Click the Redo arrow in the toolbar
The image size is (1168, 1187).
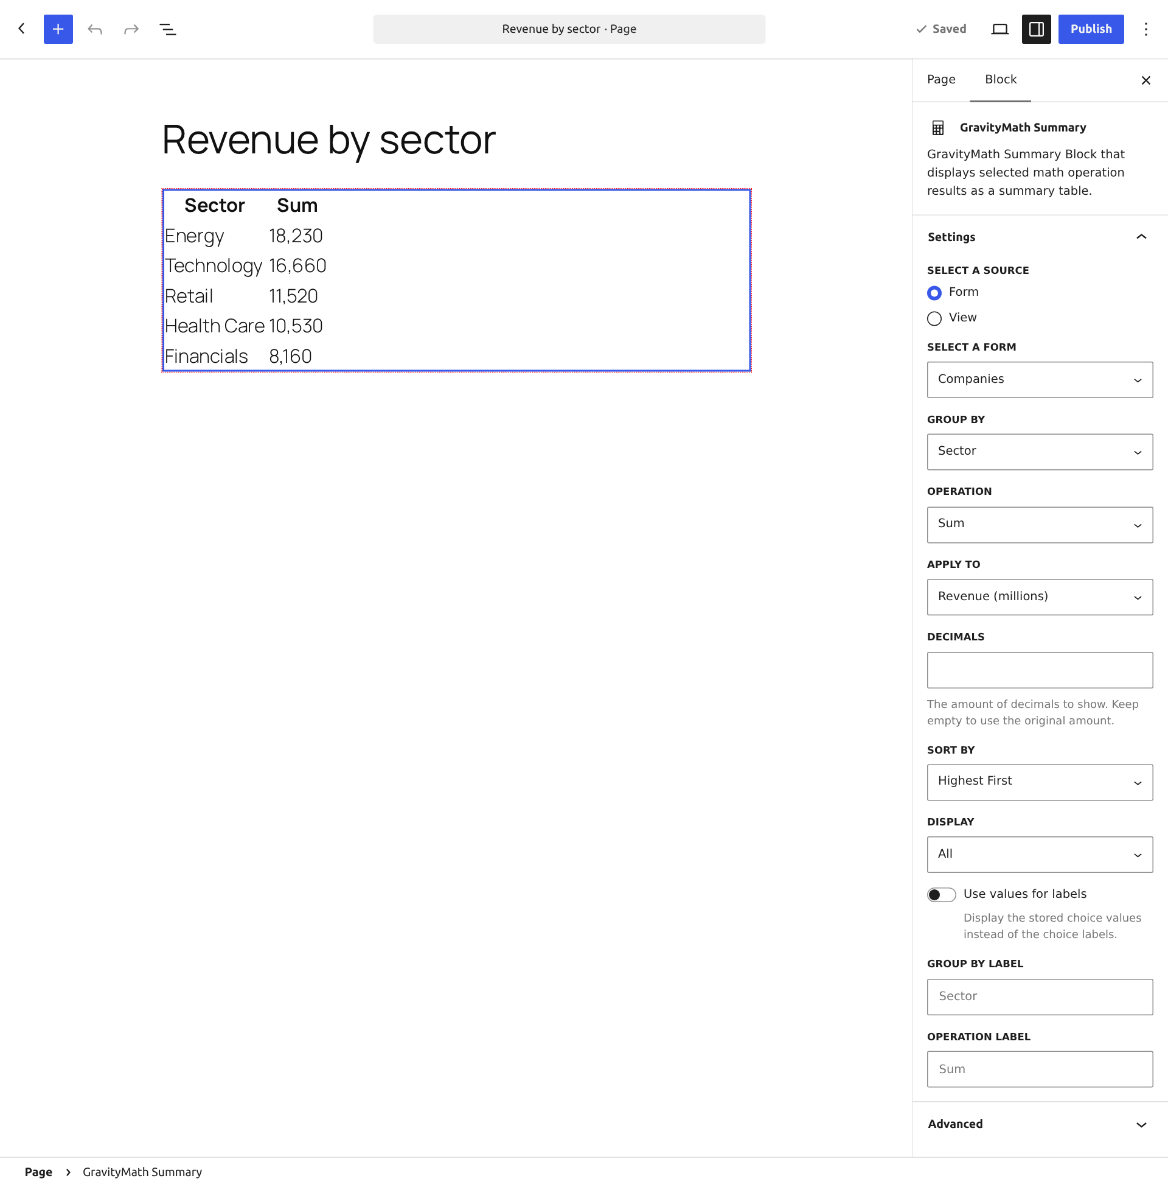[131, 29]
